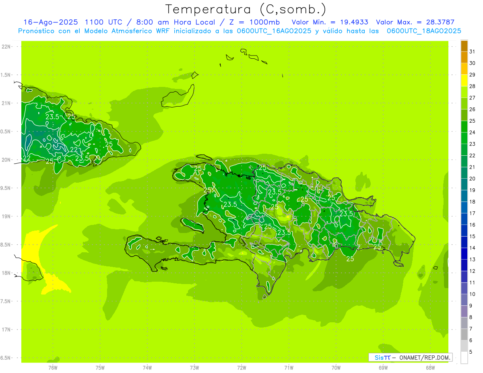Click the color scale label "27"
483x373 pixels.
click(473, 97)
